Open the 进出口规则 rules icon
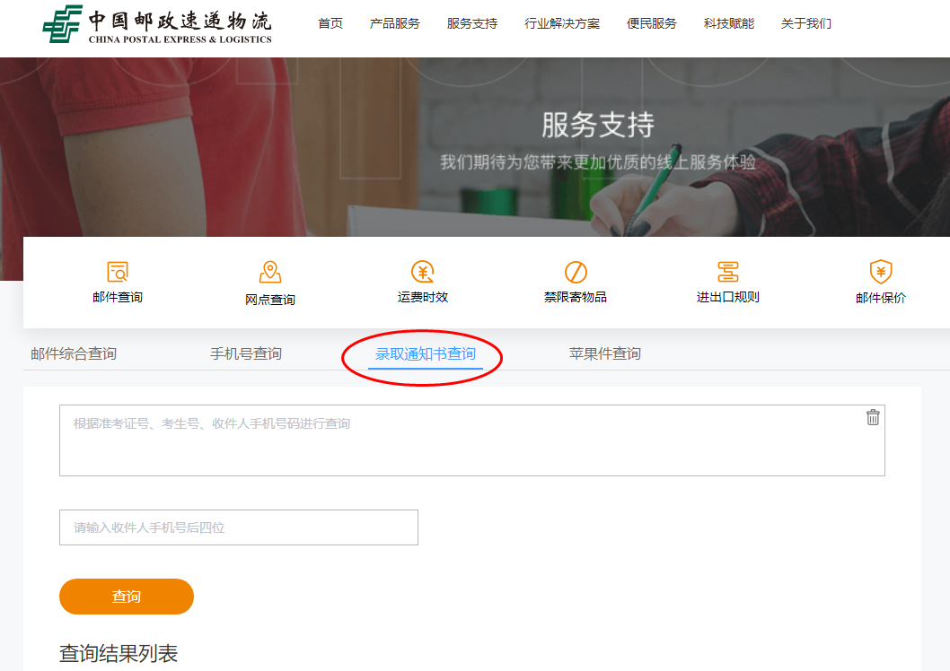The image size is (950, 671). pos(728,272)
